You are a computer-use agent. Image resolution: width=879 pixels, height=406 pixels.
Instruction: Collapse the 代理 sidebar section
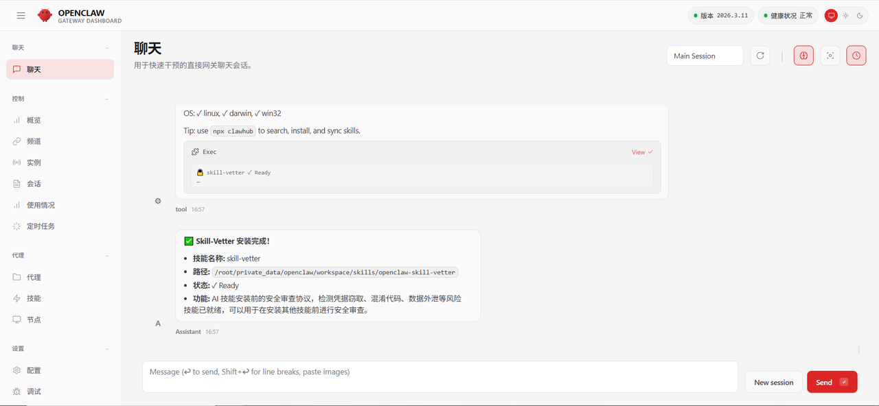106,255
